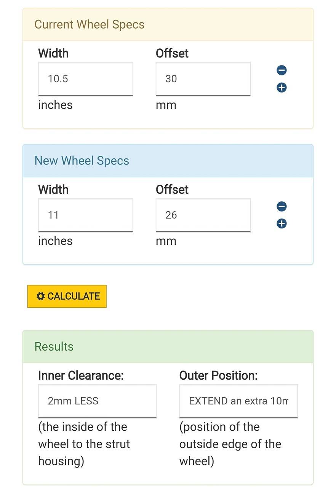Click the strut housing description text
336x495 pixels.
point(84,444)
